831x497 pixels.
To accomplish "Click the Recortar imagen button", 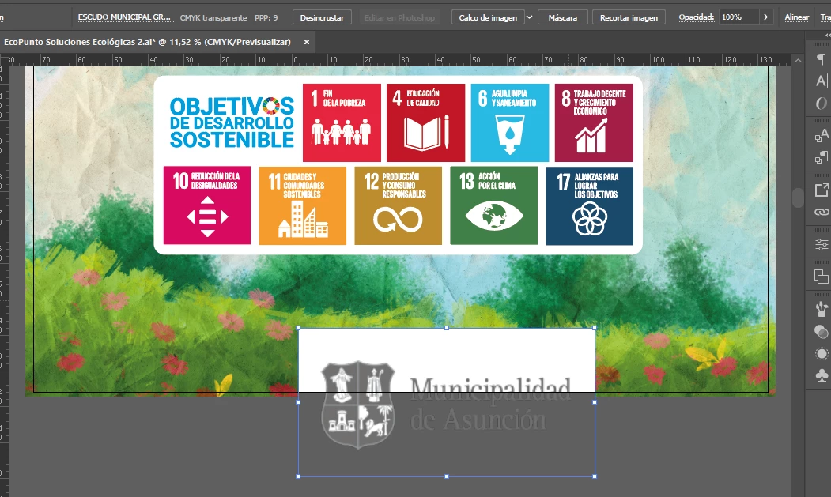I will tap(629, 17).
